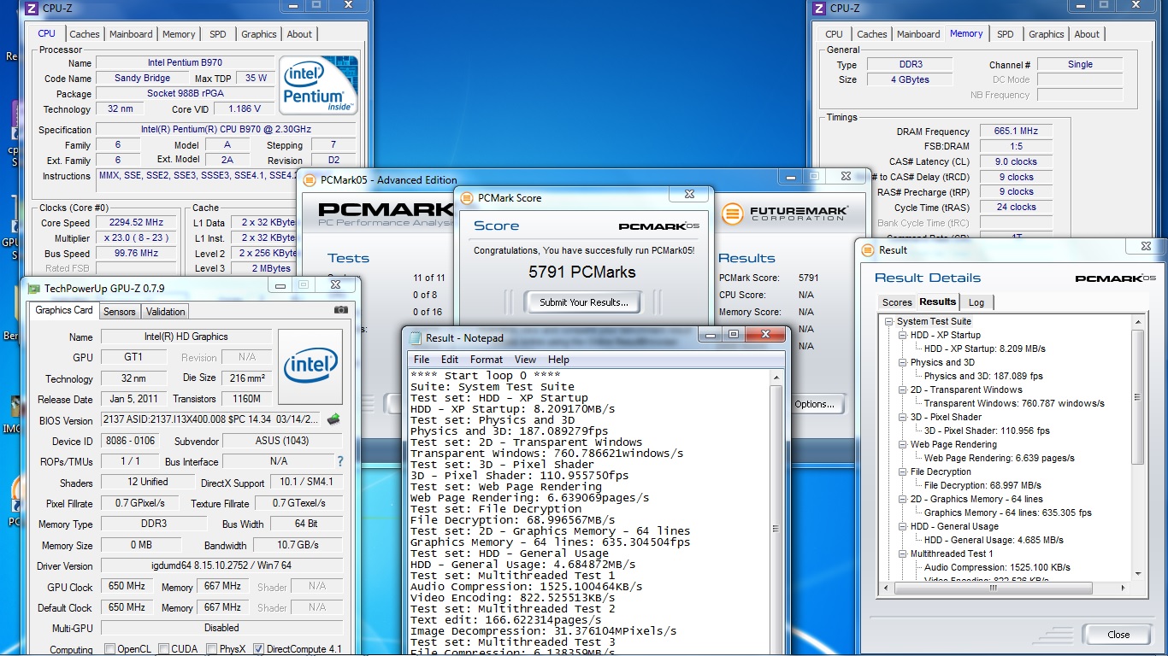Click the Core Speed value 2294.52 MHz
1168x656 pixels.
138,223
